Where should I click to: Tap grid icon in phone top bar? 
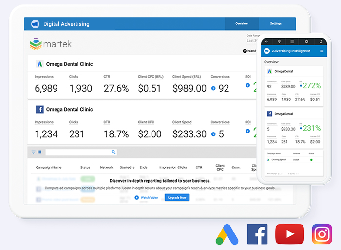(x=292, y=42)
